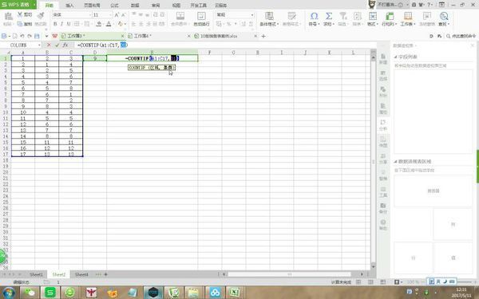This screenshot has width=479, height=299.
Task: Click the plus button to add a sheet
Action: click(105, 274)
